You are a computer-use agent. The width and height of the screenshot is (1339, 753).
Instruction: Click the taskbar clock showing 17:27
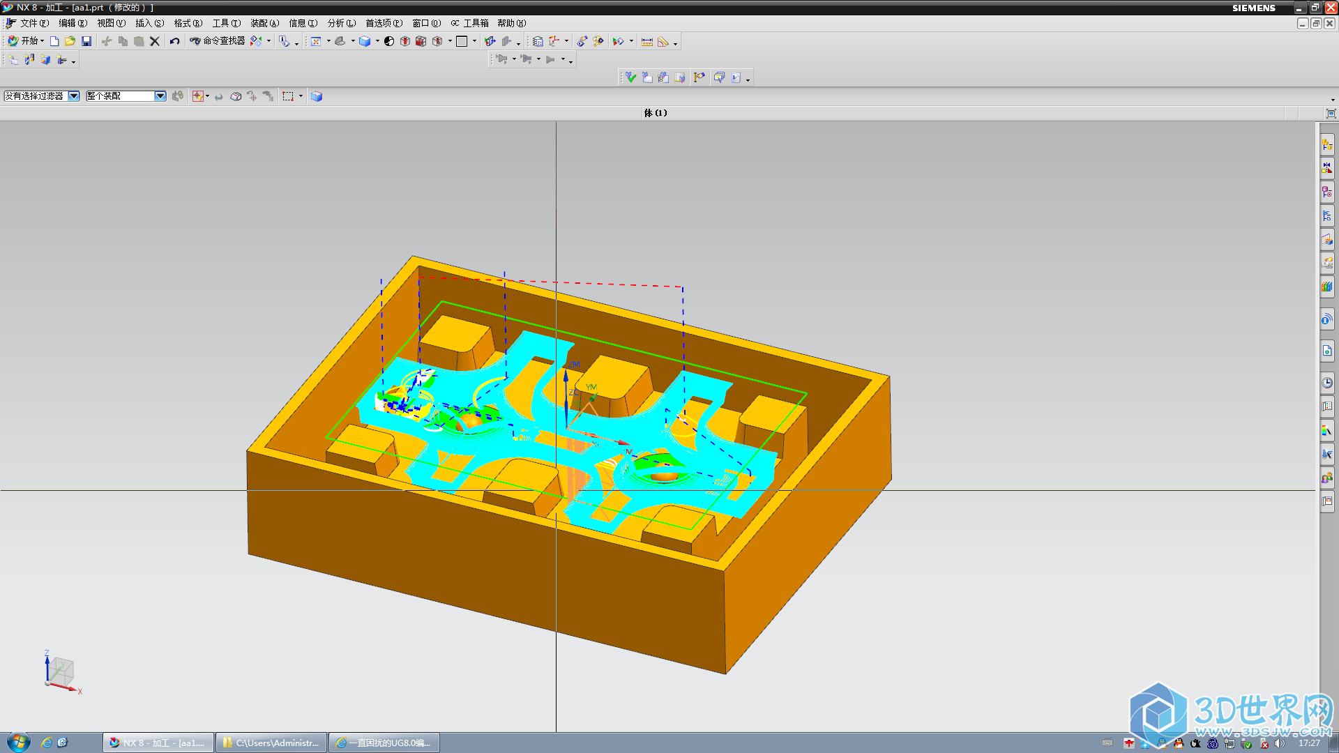coord(1309,743)
